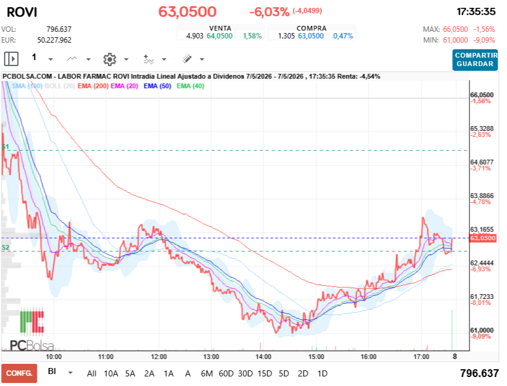Image resolution: width=507 pixels, height=386 pixels.
Task: Click the 65,3288 price axis label
Action: [x=482, y=128]
